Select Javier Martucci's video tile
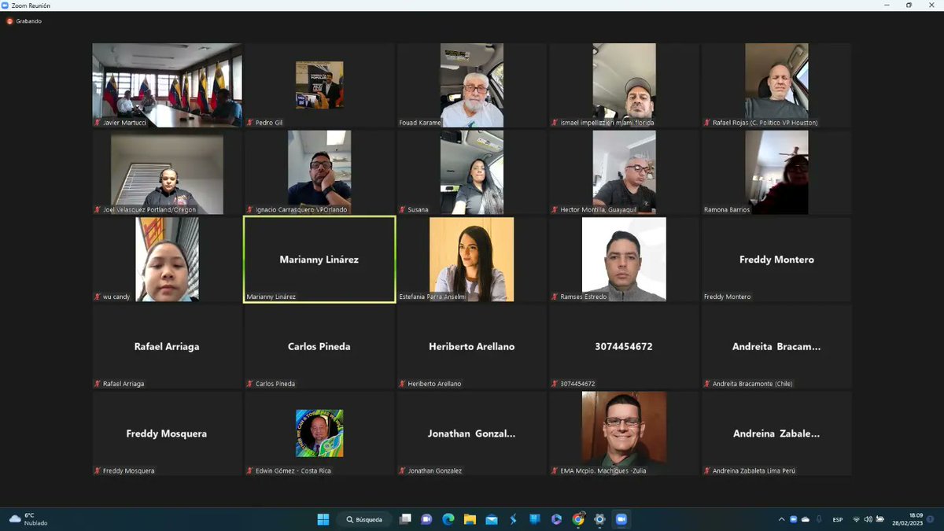 coord(167,85)
